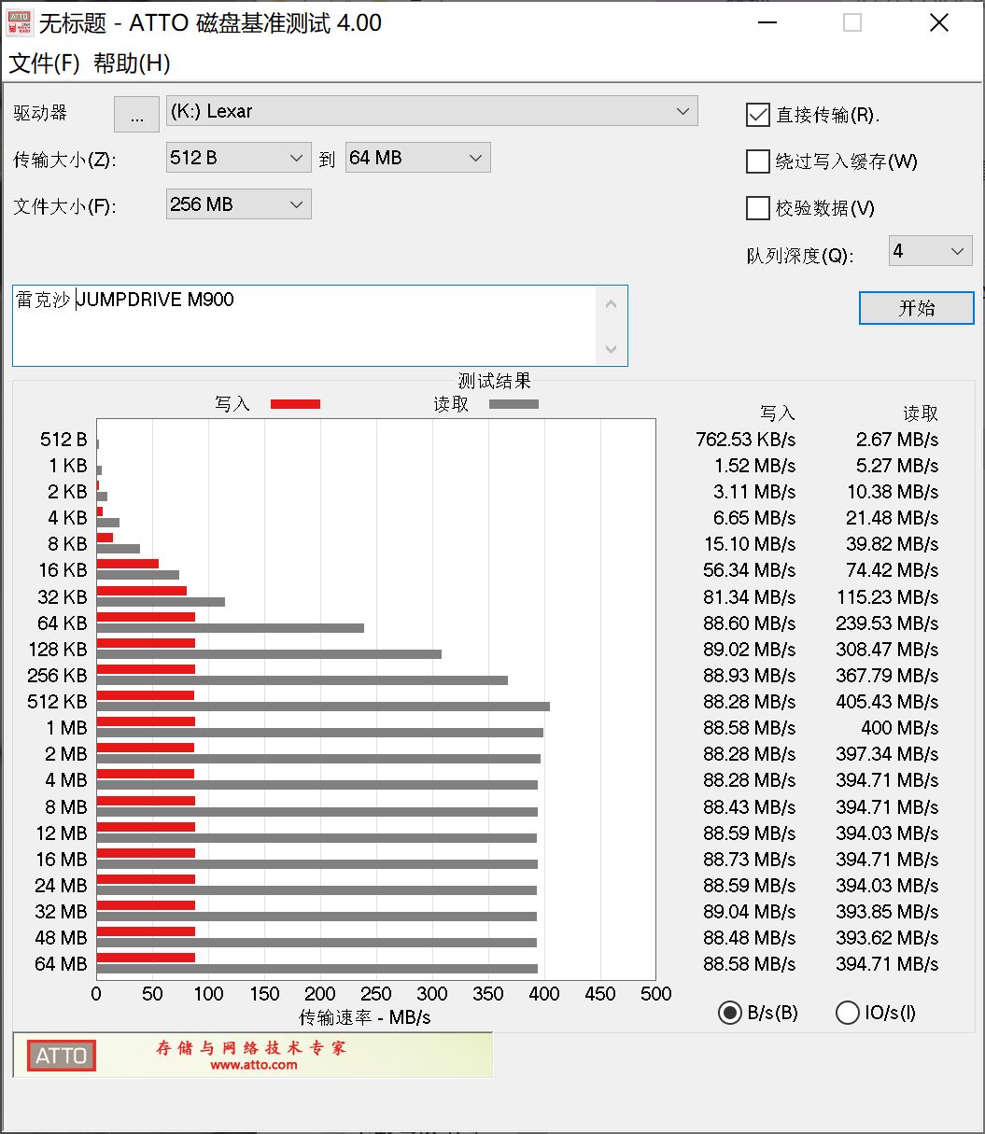This screenshot has height=1134, width=985.
Task: Maximize the ATTO benchmark window
Action: pos(851,23)
